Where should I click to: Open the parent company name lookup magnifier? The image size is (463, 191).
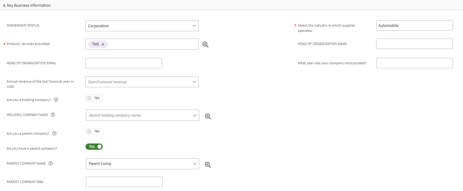coord(208,165)
